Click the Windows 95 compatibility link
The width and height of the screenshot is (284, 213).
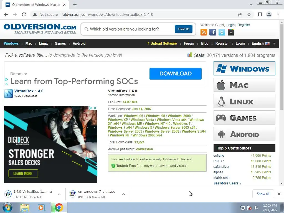[x=133, y=116]
